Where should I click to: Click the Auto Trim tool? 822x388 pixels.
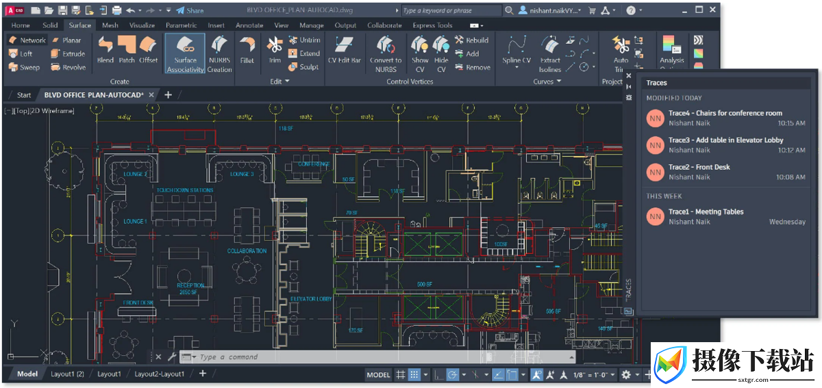click(x=621, y=54)
